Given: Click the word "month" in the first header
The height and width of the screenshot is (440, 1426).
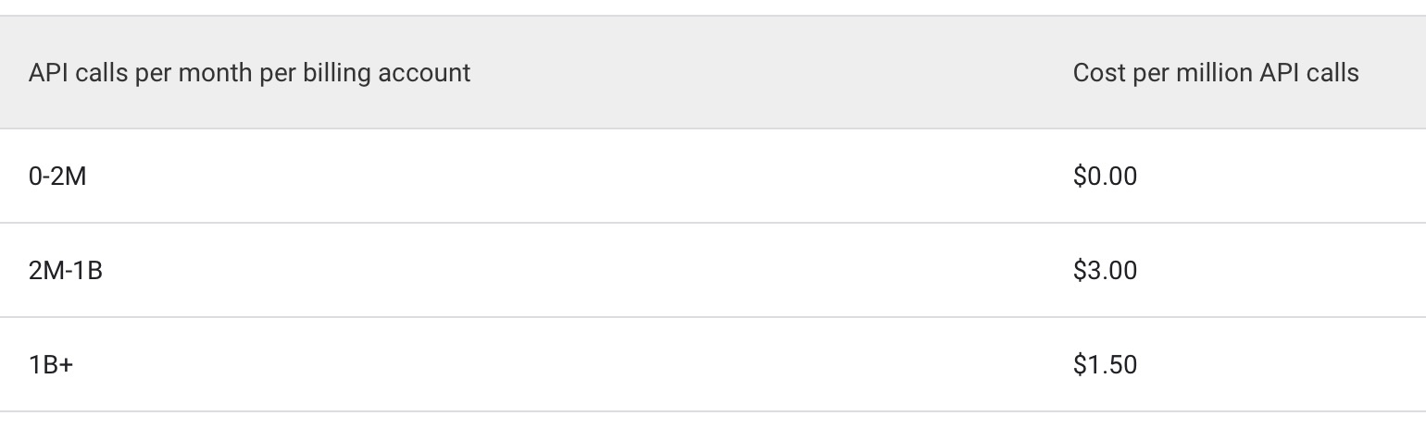Looking at the screenshot, I should pos(214,72).
